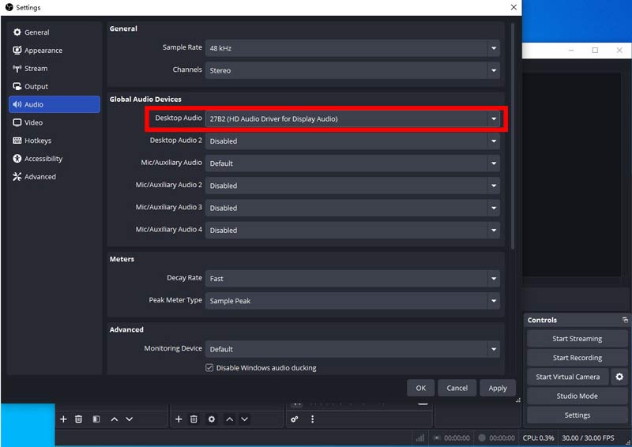Image resolution: width=632 pixels, height=447 pixels.
Task: Open the audio mixer advanced gears icon
Action: pos(295,419)
